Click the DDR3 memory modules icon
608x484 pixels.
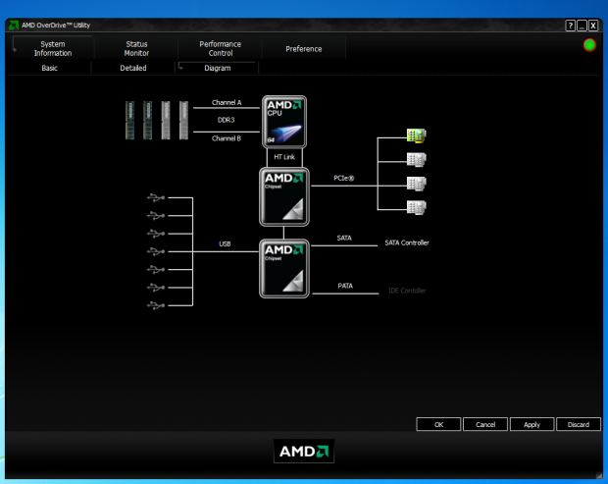pos(157,120)
